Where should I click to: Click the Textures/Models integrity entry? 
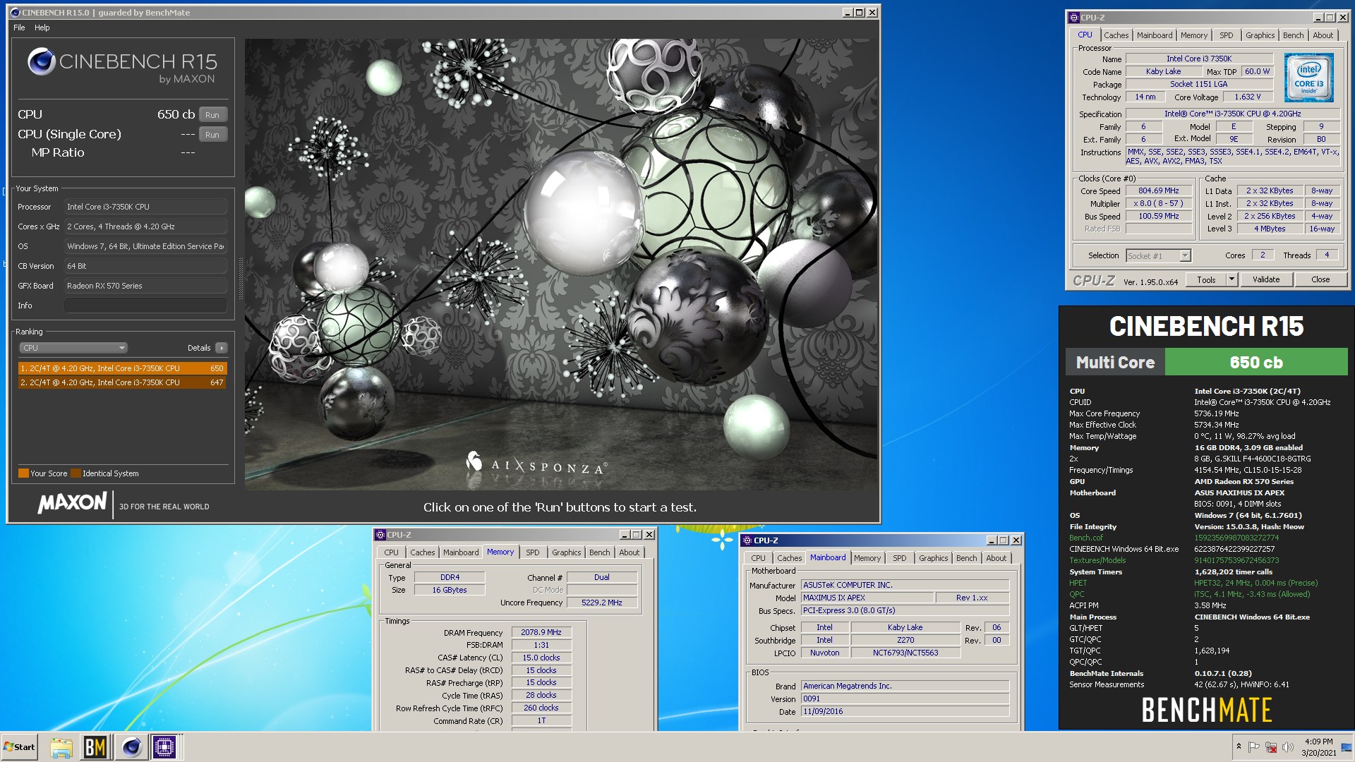pos(1097,560)
